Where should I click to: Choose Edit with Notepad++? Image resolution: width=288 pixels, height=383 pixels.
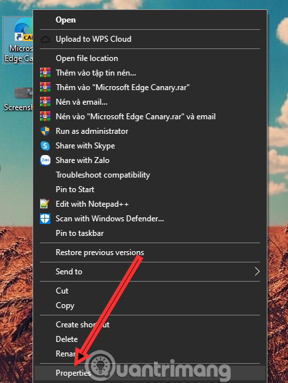[x=150, y=204]
